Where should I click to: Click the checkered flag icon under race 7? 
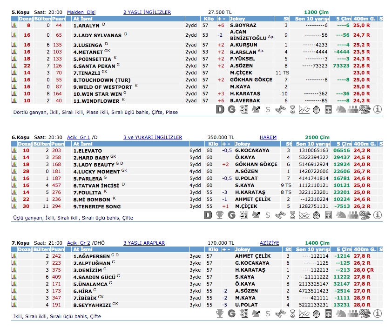[365, 314]
